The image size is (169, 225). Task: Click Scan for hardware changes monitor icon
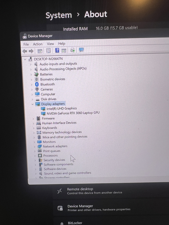[x=81, y=50]
